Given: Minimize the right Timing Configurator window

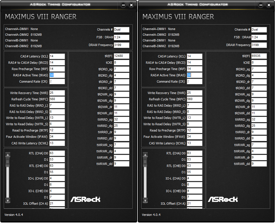Looking at the screenshot, I should point(261,5).
